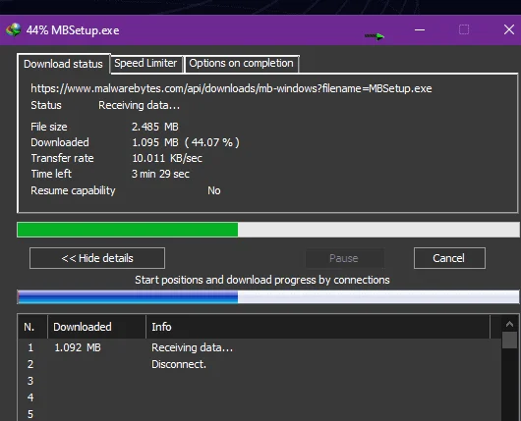Click the Hide details button
521x421 pixels.
97,258
